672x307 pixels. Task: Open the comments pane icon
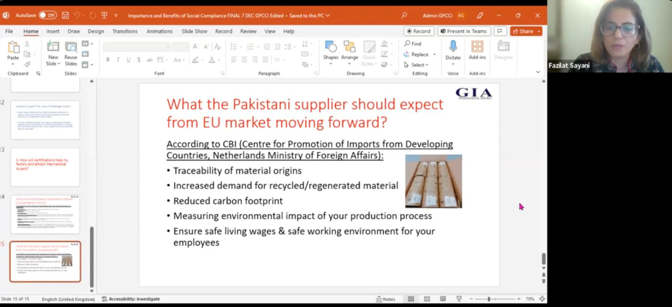pos(500,31)
